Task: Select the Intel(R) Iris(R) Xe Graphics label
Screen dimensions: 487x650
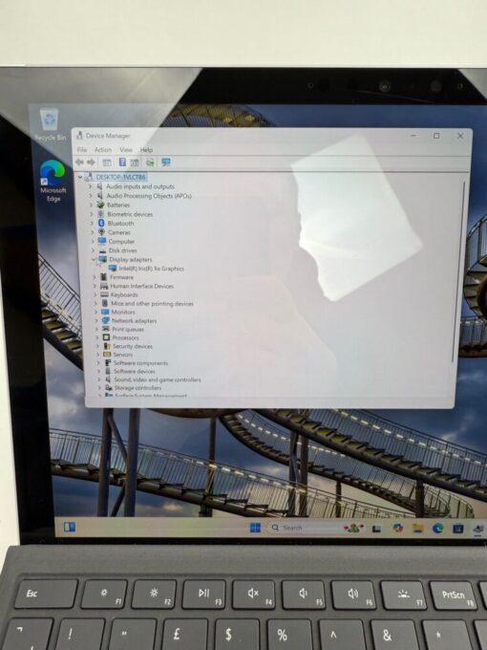Action: 152,269
